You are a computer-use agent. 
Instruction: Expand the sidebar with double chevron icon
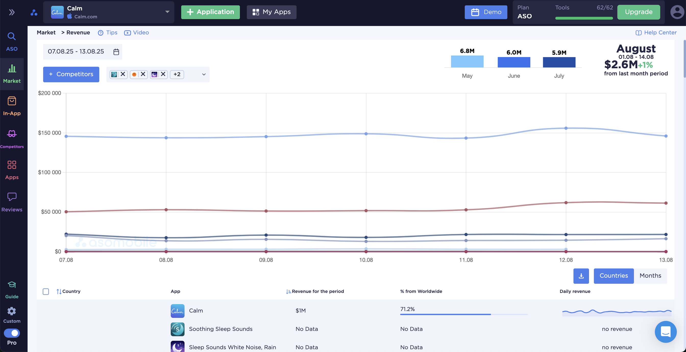(x=12, y=12)
